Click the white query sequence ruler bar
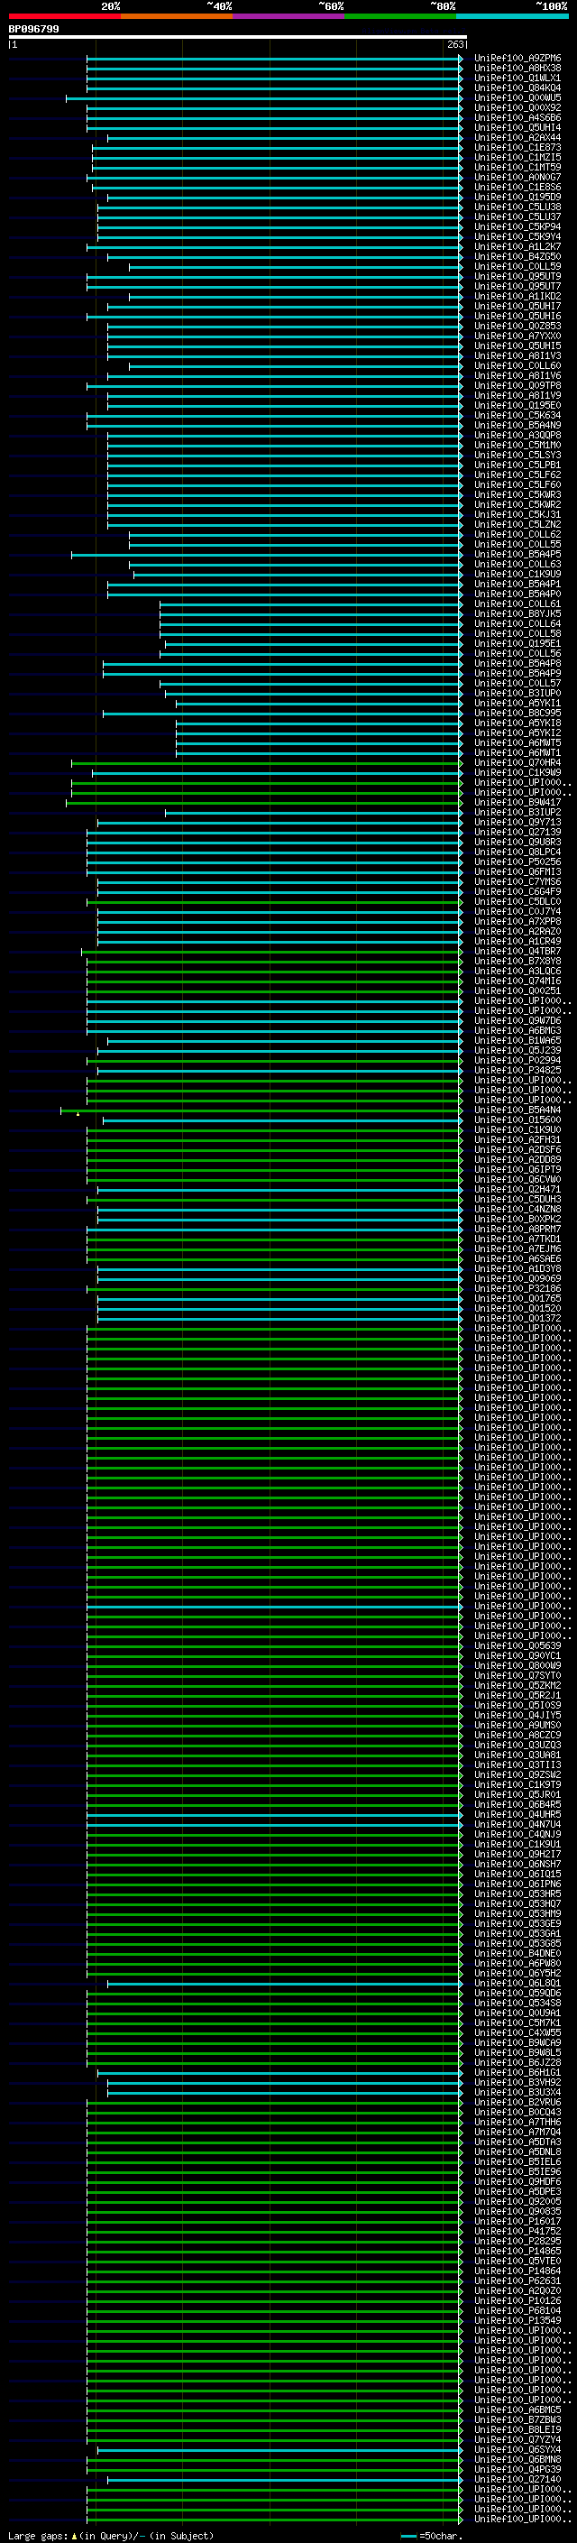The height and width of the screenshot is (2543, 577). click(x=238, y=38)
